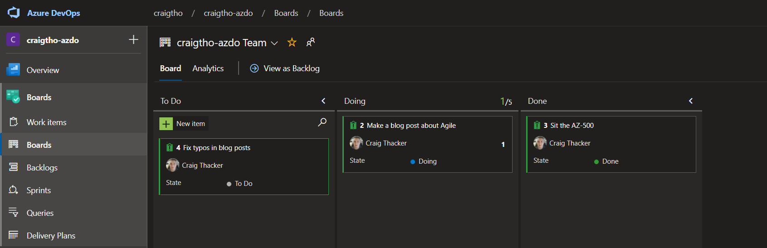Click the Doing column 1/5 WIP limit count
The width and height of the screenshot is (767, 248).
click(x=506, y=102)
